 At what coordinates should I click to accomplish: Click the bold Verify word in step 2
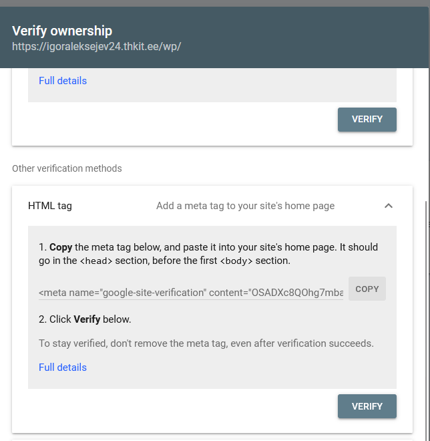click(87, 319)
